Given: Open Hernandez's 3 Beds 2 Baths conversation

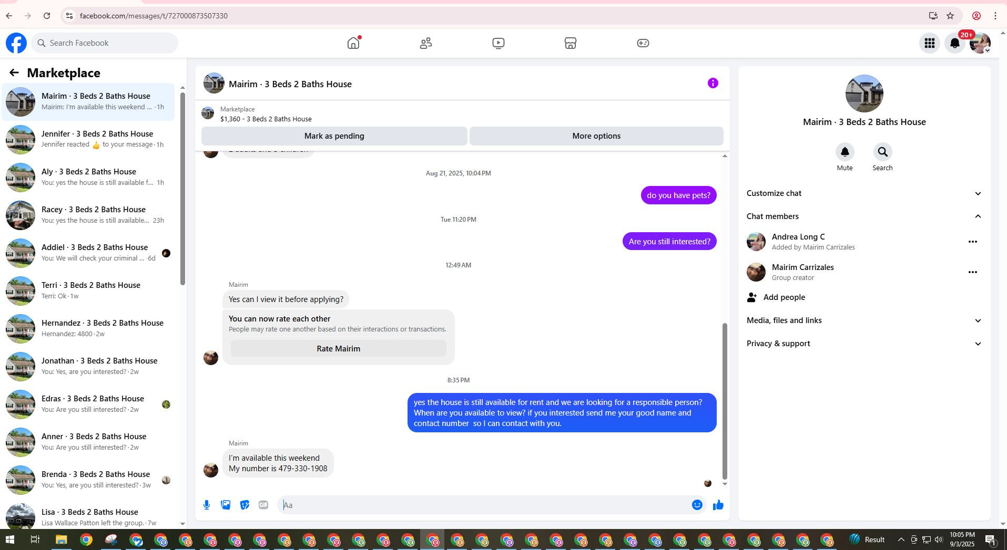Looking at the screenshot, I should point(88,329).
